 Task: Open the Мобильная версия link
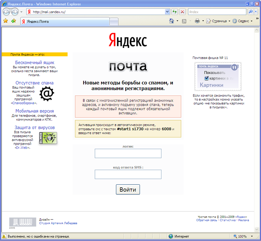tap(35, 111)
